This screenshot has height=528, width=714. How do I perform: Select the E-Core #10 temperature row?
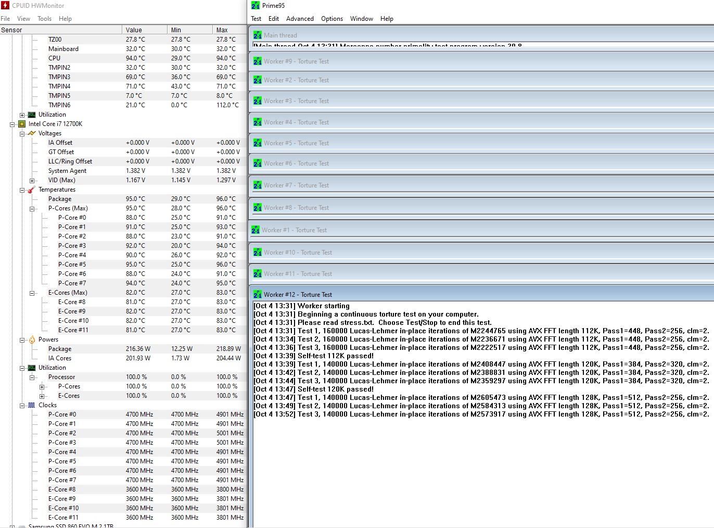pos(123,321)
